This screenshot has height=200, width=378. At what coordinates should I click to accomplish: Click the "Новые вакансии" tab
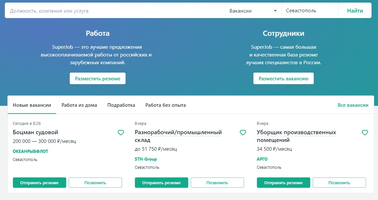[32, 105]
